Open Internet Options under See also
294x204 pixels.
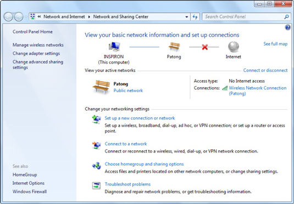(x=29, y=183)
